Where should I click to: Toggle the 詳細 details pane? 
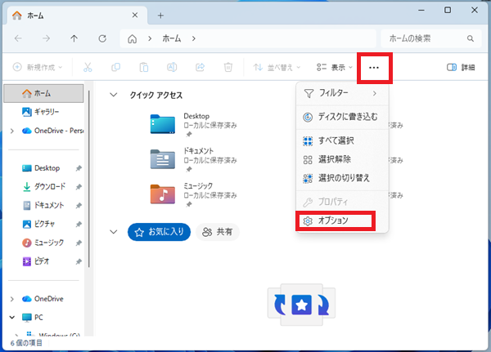[462, 67]
